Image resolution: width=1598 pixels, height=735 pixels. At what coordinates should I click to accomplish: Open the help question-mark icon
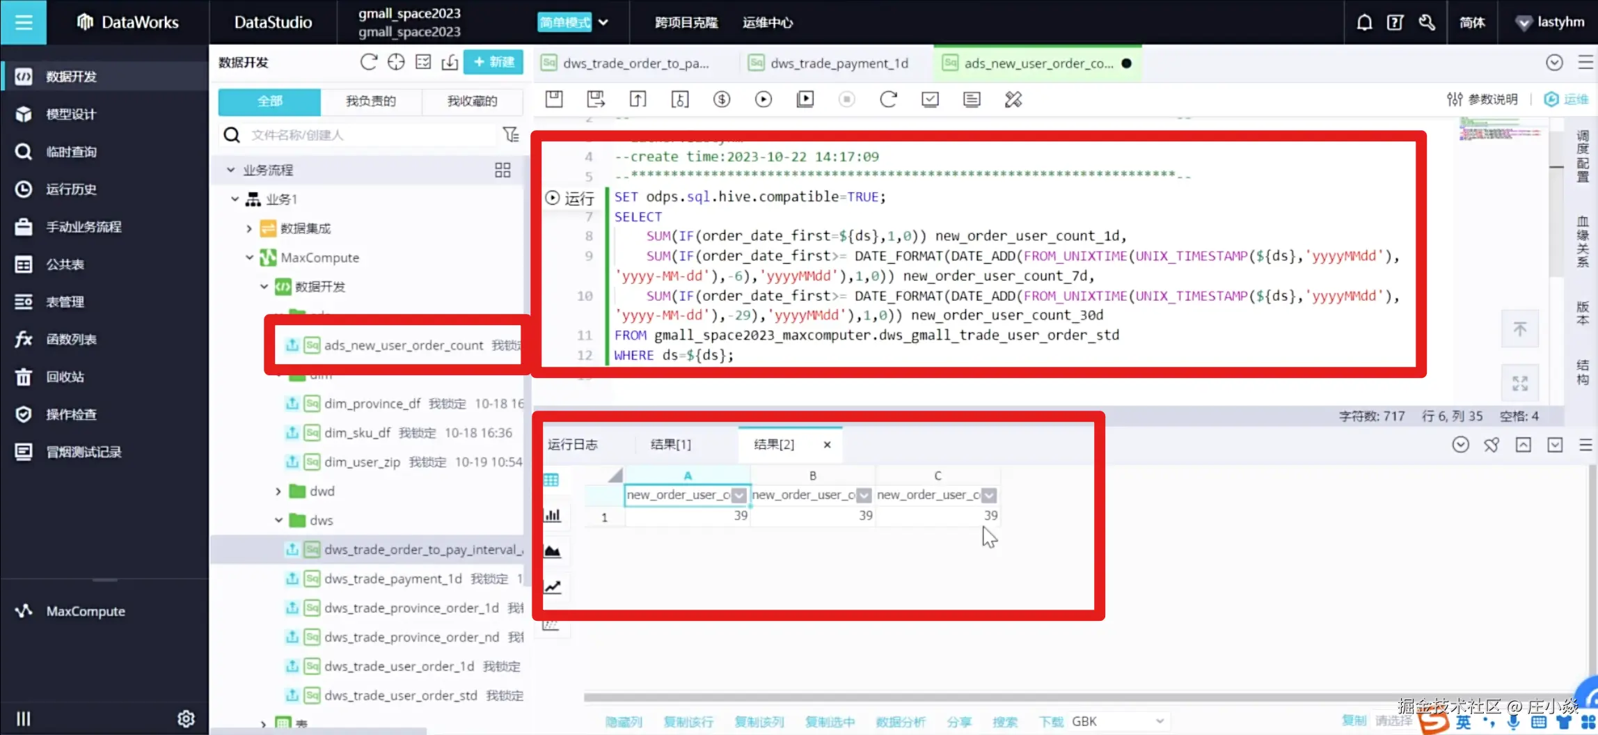pos(1395,22)
